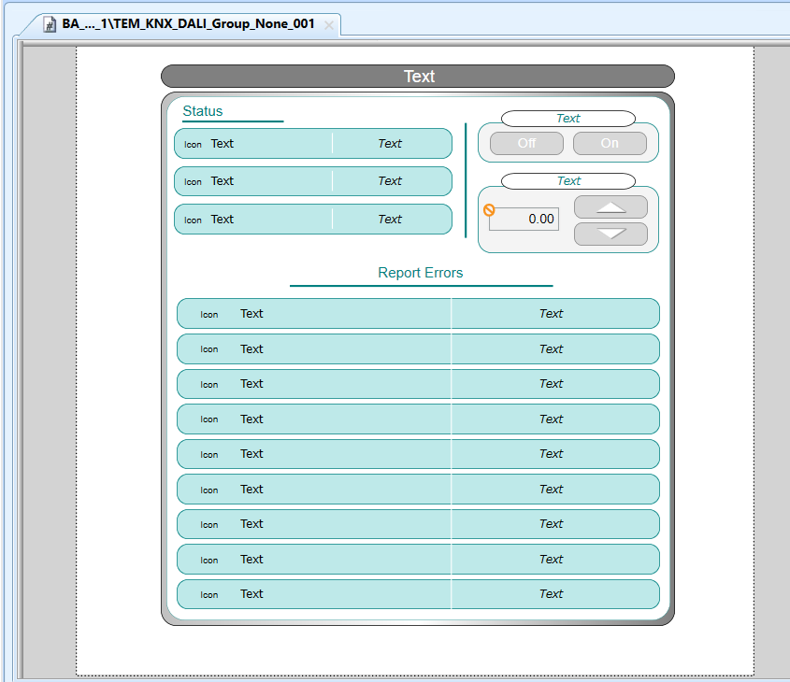This screenshot has height=682, width=790.
Task: Click the Icon placeholder in fifth Report Errors row
Action: click(x=209, y=455)
